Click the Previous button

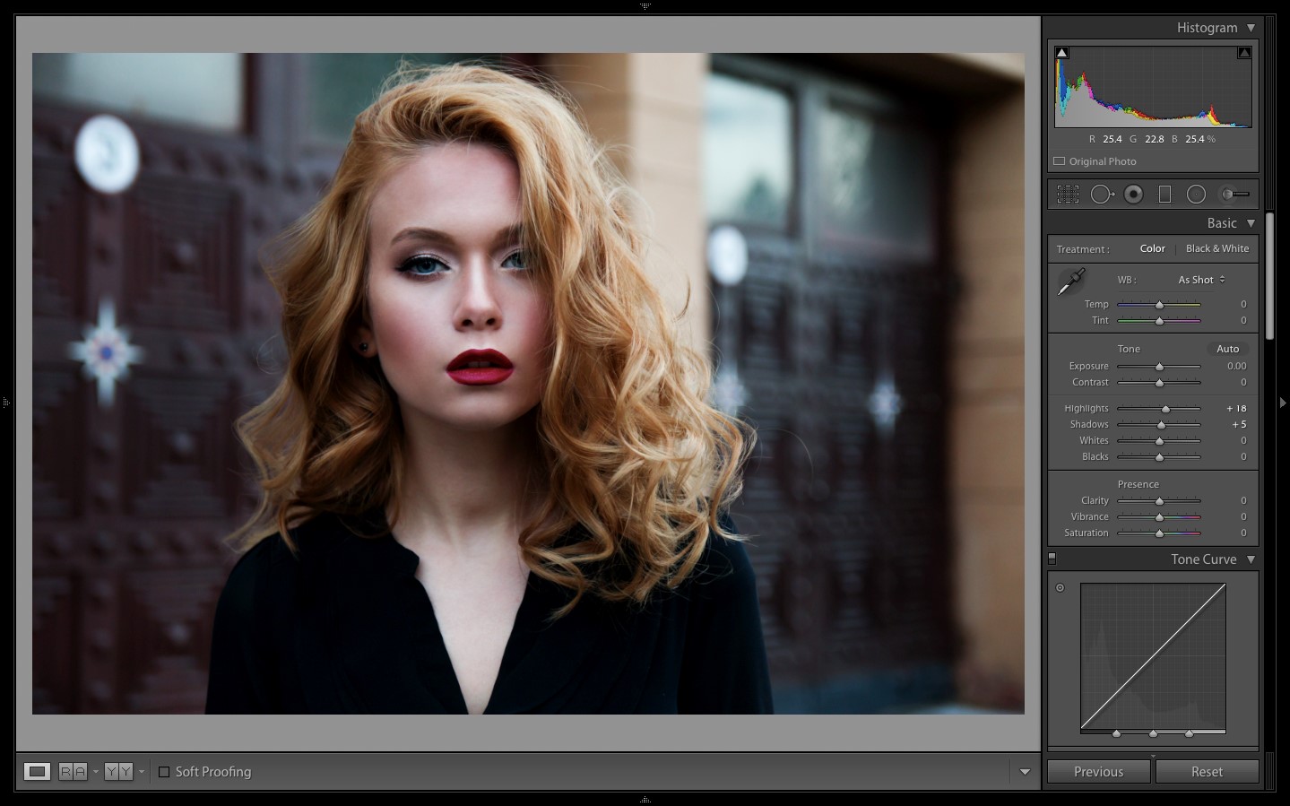(x=1098, y=772)
